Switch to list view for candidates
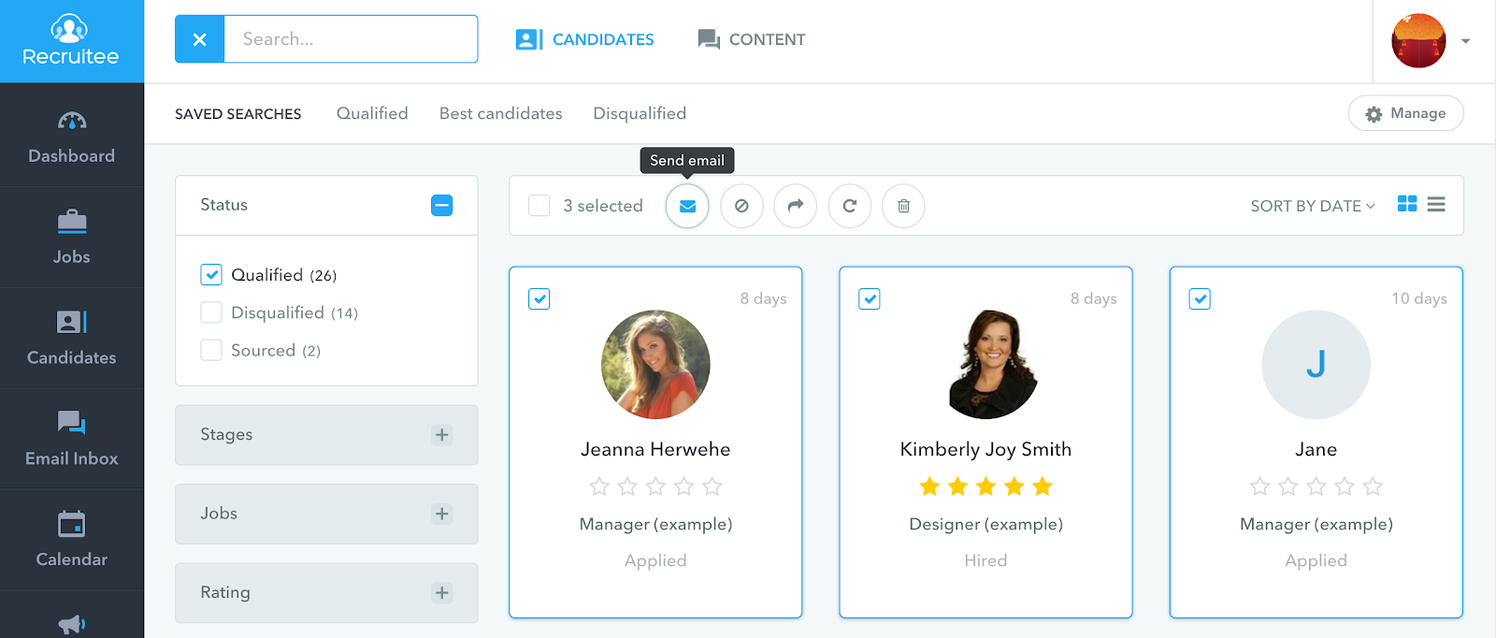This screenshot has height=638, width=1496. (x=1436, y=204)
